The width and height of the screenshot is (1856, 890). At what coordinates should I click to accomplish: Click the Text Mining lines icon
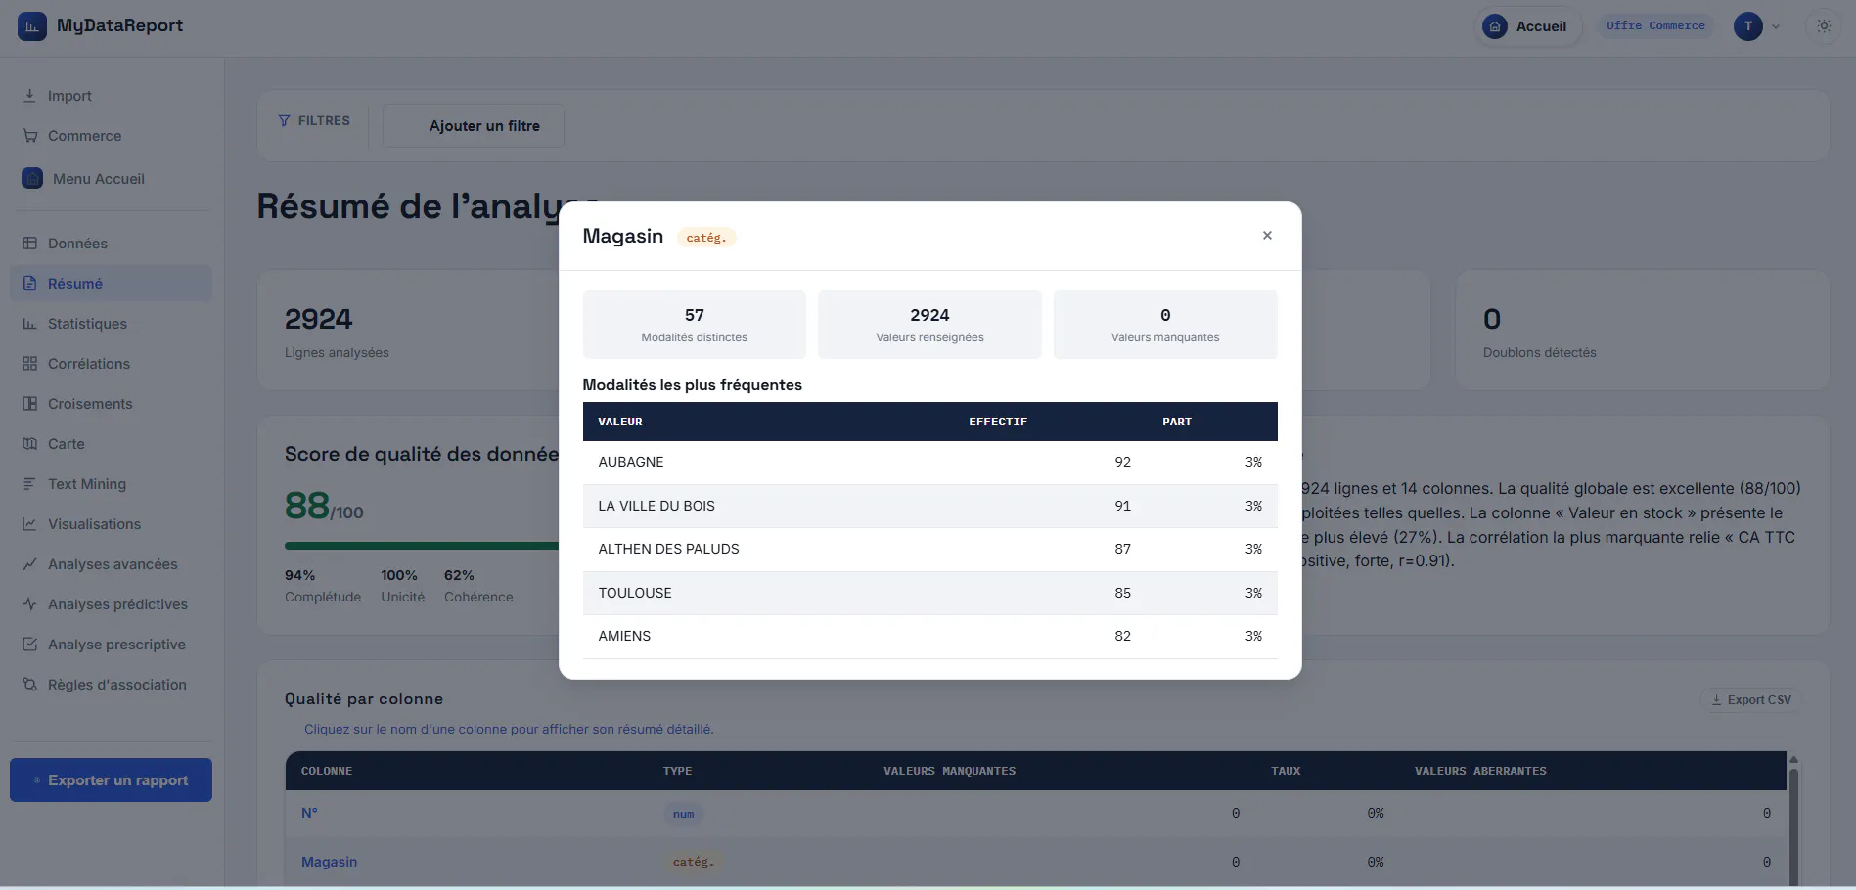[x=29, y=484]
